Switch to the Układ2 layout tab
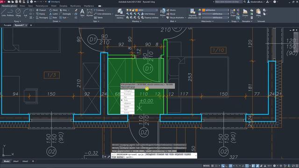 [x=25, y=161]
